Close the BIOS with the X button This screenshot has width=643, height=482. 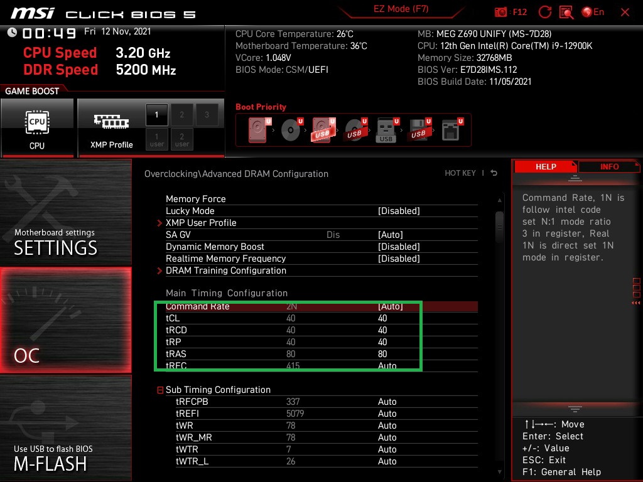[x=625, y=13]
